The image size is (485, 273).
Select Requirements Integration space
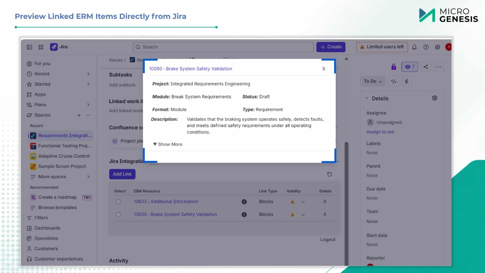point(61,135)
